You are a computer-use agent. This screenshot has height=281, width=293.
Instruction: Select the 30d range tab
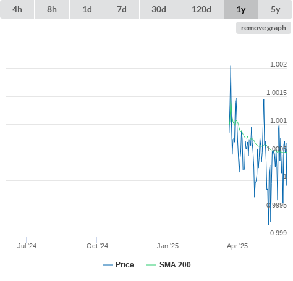(159, 9)
